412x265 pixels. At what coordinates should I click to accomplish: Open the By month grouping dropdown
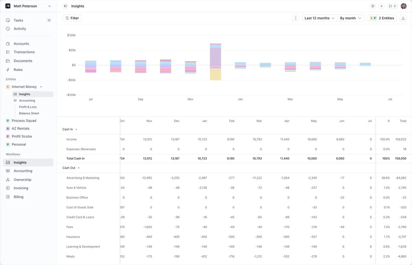coord(351,18)
